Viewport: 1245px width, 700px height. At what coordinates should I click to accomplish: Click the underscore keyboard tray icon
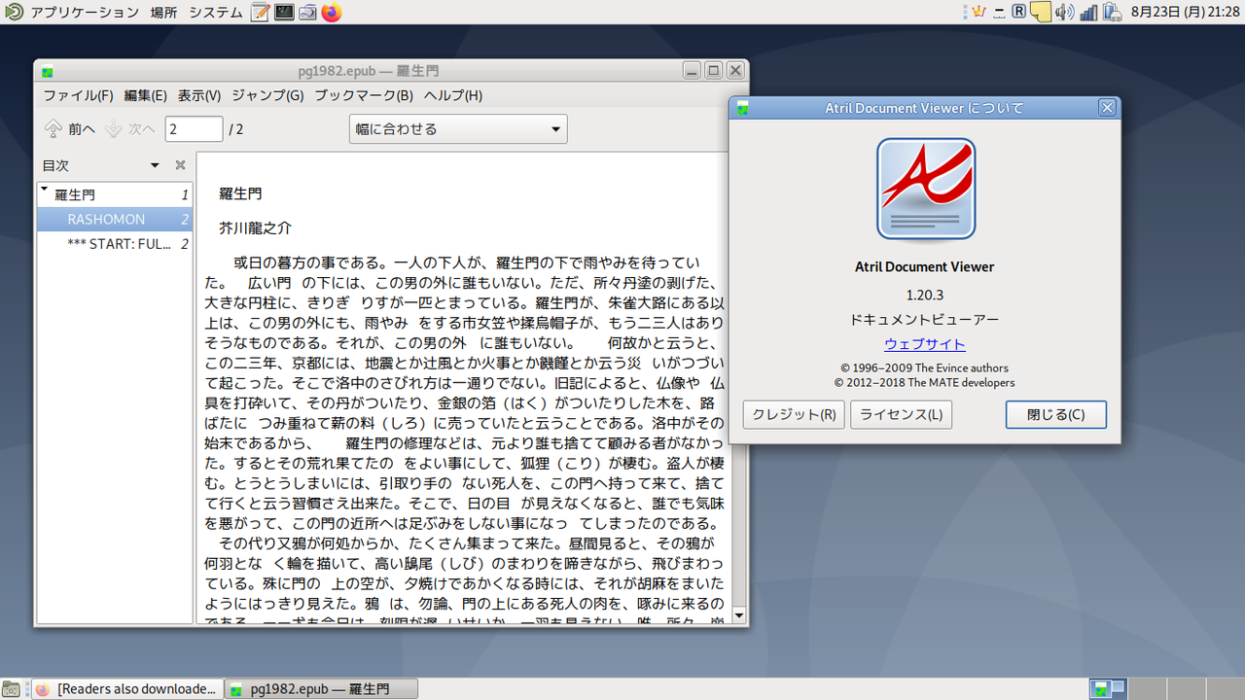(999, 13)
